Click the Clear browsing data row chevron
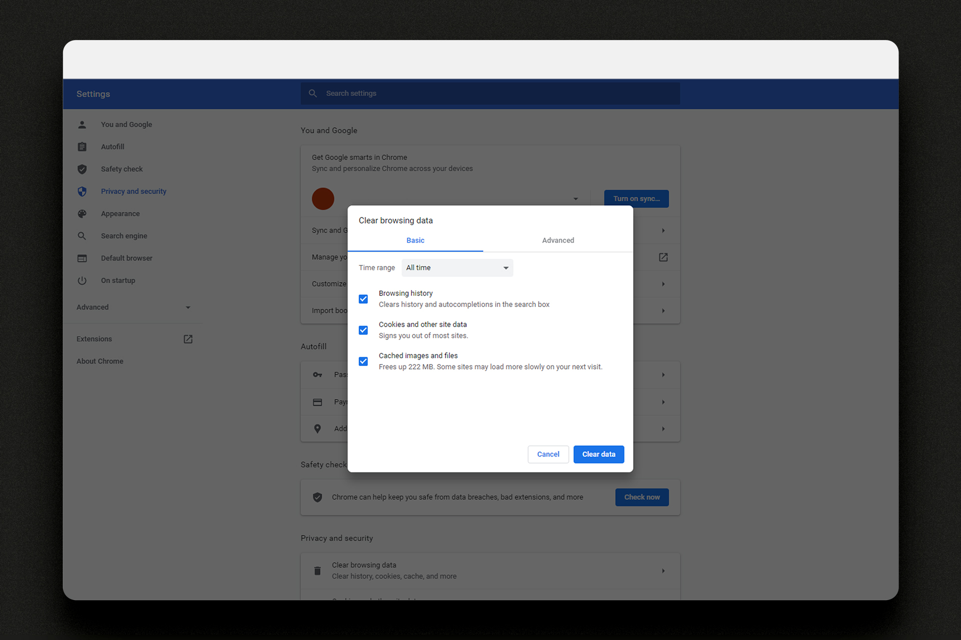 click(x=663, y=570)
